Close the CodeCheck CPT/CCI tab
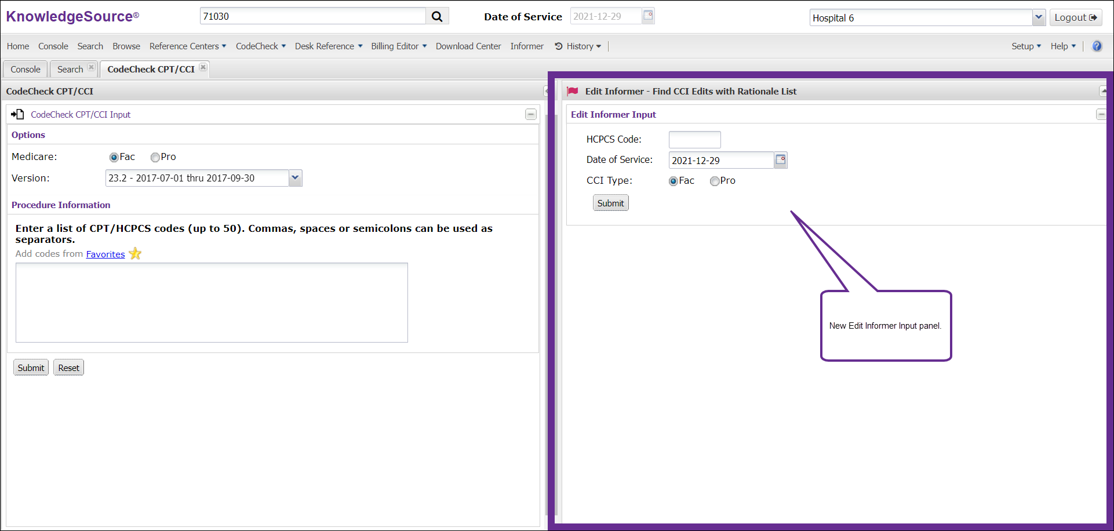 [203, 67]
